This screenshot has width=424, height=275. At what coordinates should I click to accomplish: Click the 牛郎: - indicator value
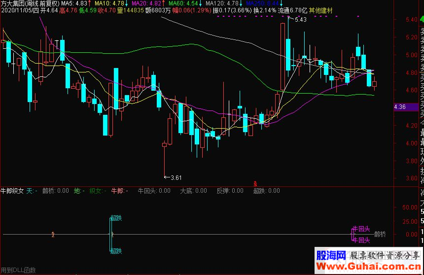coord(119,191)
